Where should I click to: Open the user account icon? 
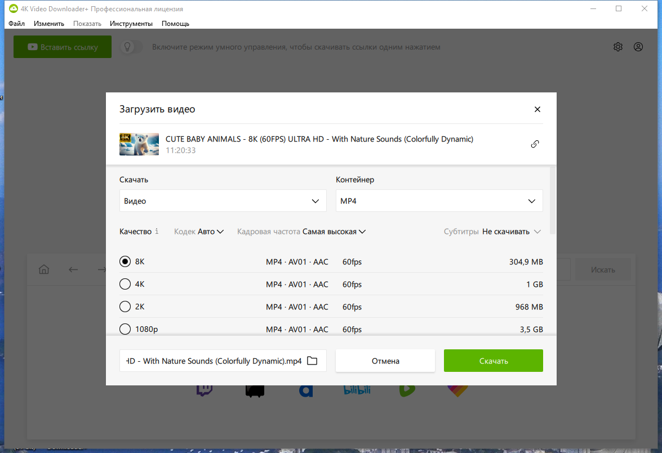(x=638, y=47)
